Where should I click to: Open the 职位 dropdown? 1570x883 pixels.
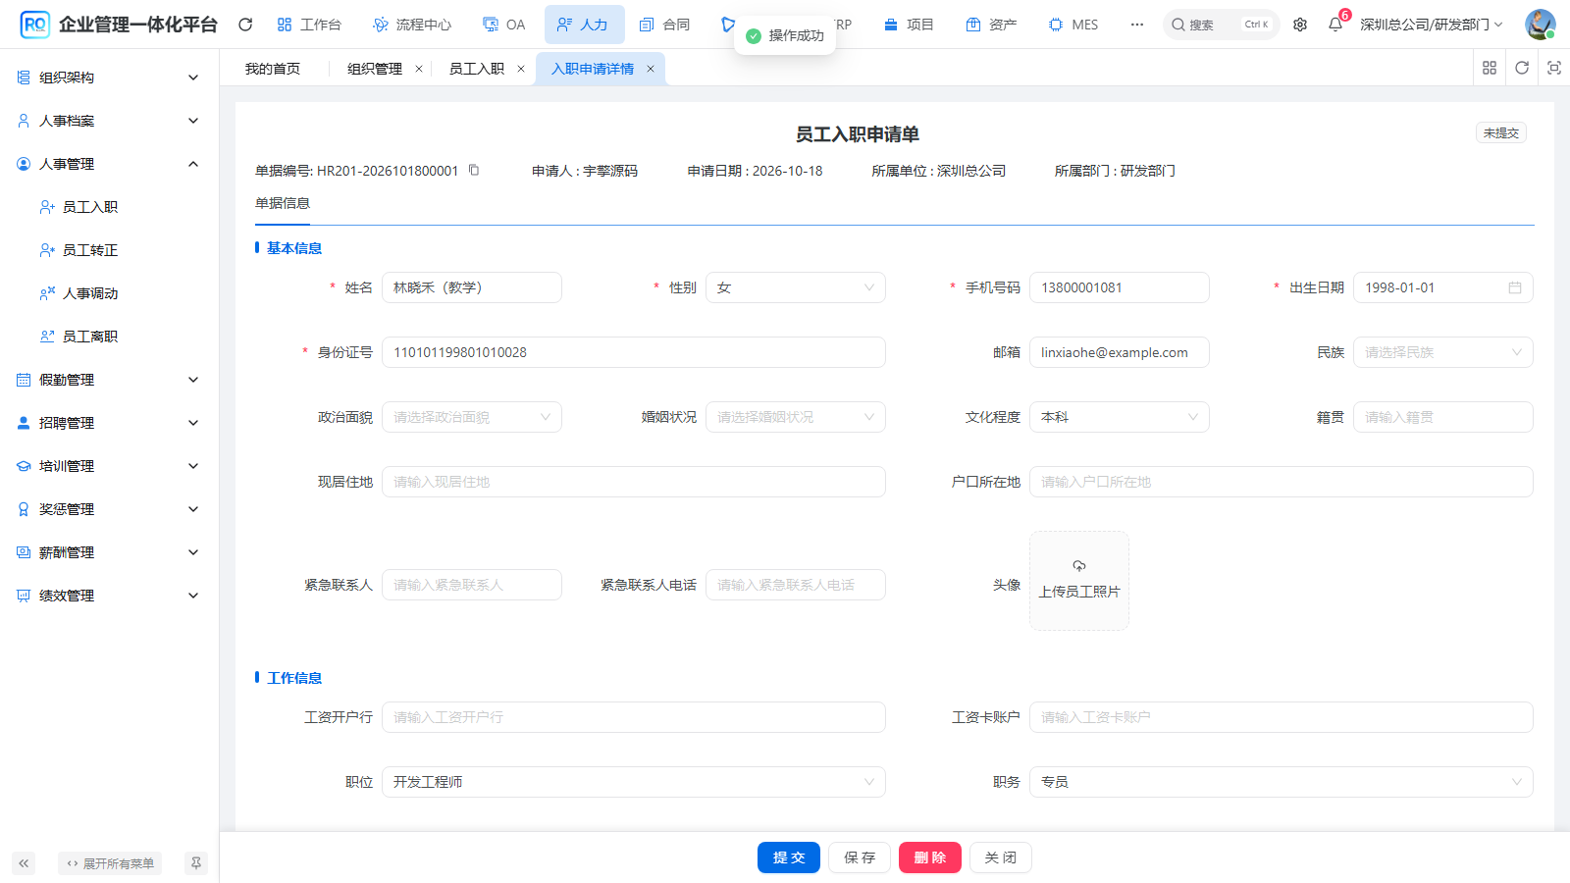(x=634, y=782)
